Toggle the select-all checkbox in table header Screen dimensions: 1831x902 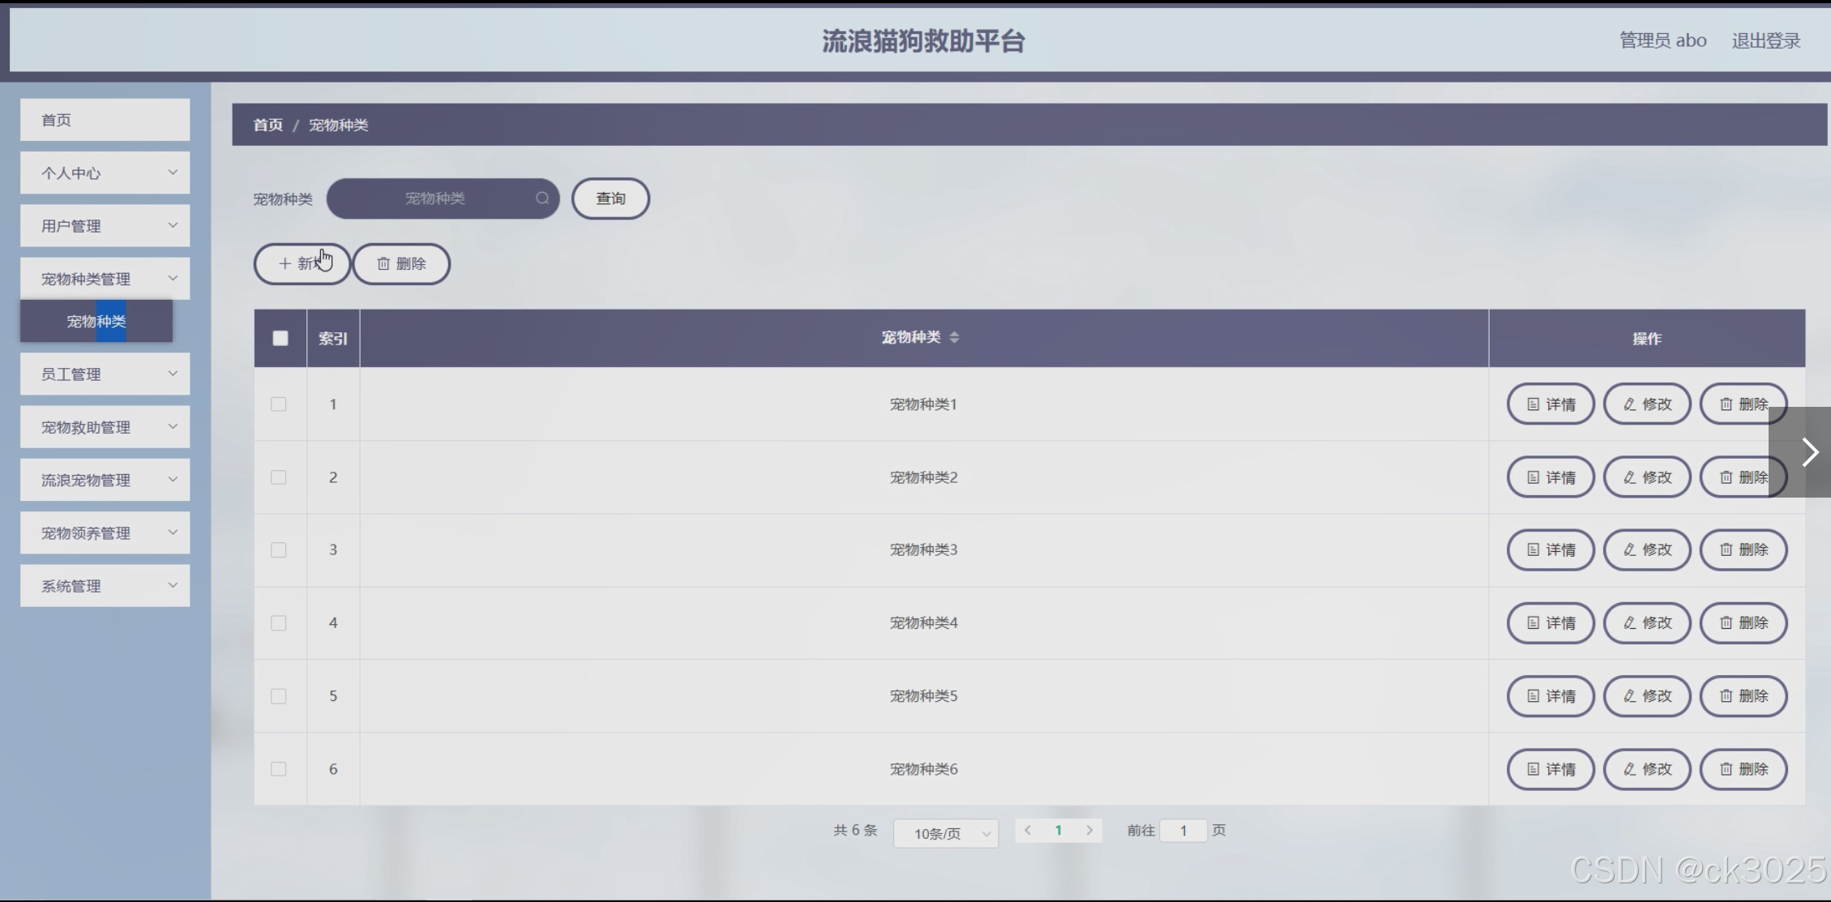coord(280,339)
